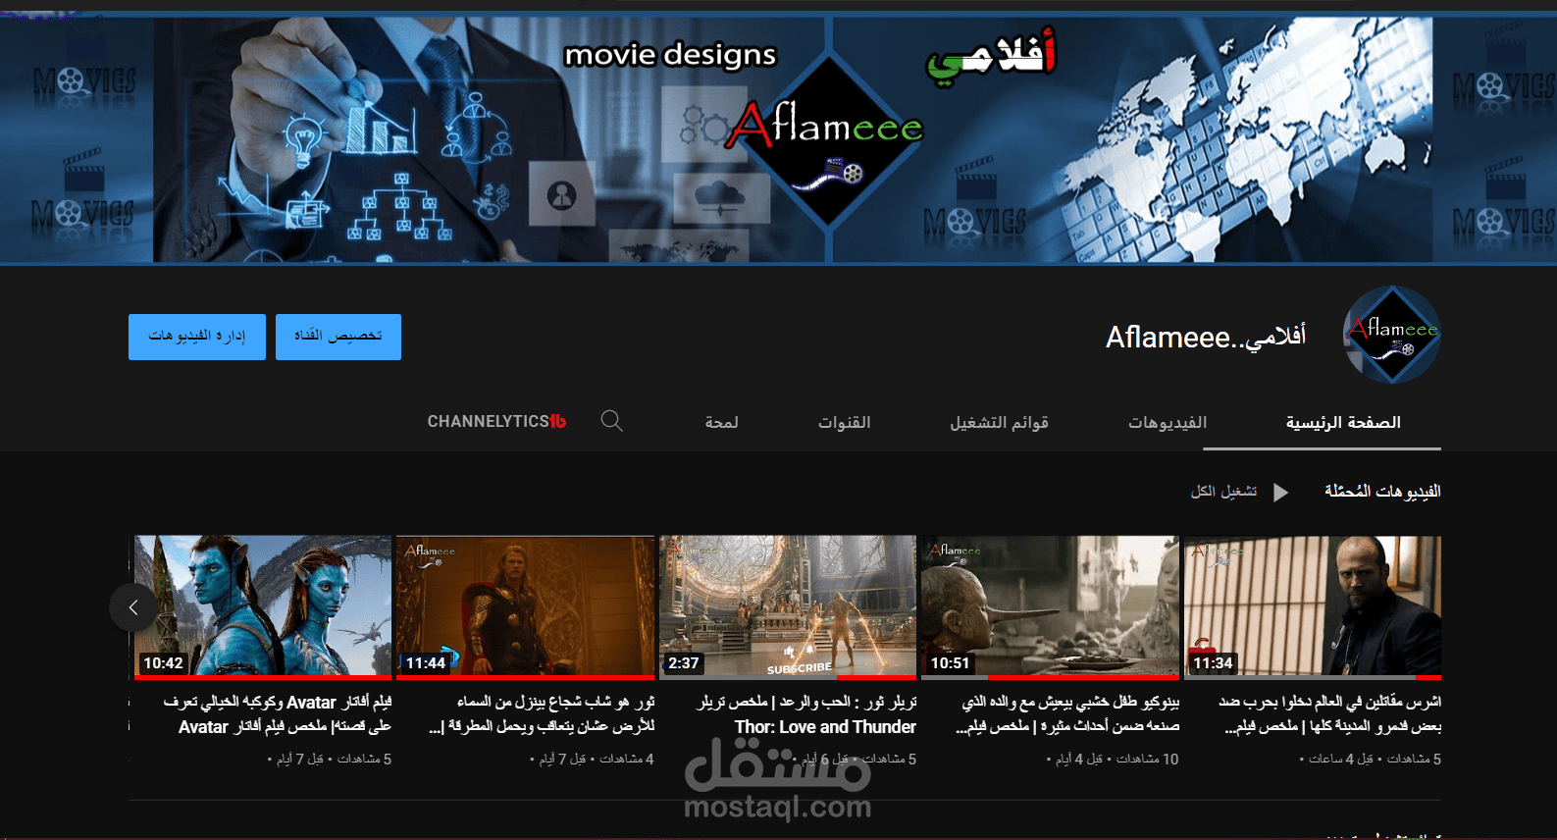Open the Thor: Love and Thunder title
Screen dimensions: 1557x840
pos(806,714)
